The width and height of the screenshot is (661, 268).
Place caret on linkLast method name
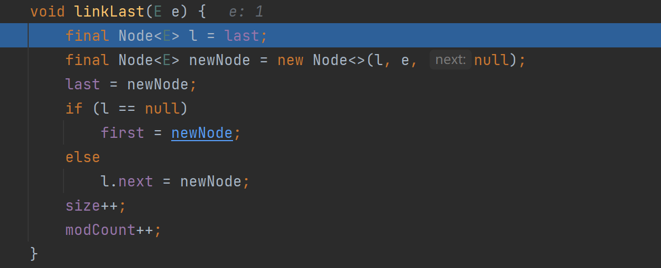(109, 12)
